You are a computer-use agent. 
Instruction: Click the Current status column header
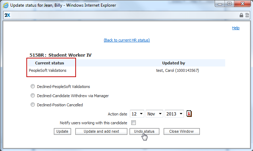coord(50,63)
